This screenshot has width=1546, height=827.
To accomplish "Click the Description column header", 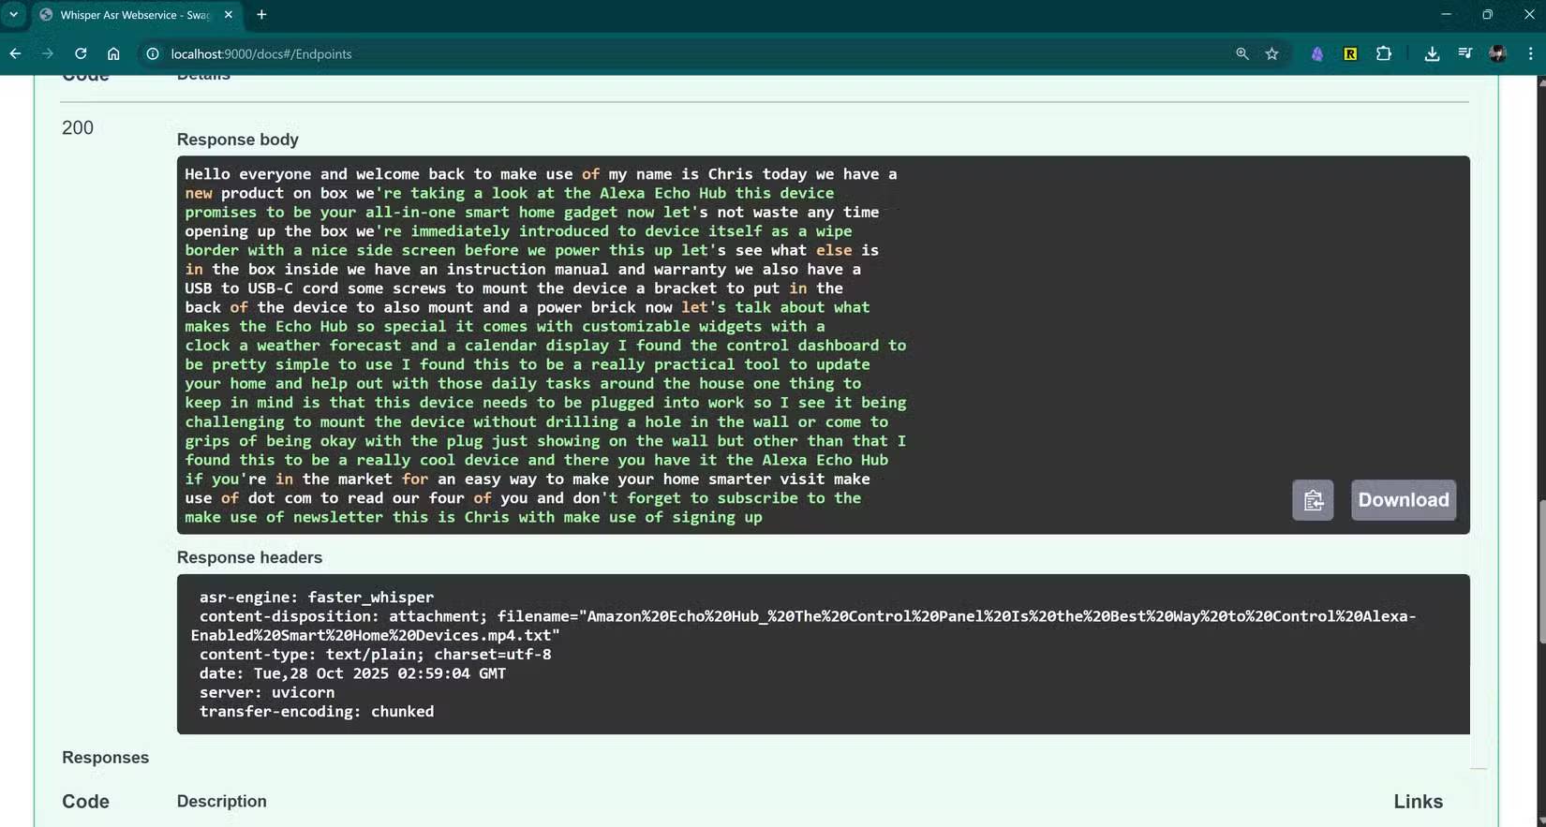I will [x=222, y=802].
